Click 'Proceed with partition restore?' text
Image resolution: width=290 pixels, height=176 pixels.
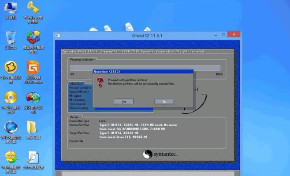coord(128,80)
